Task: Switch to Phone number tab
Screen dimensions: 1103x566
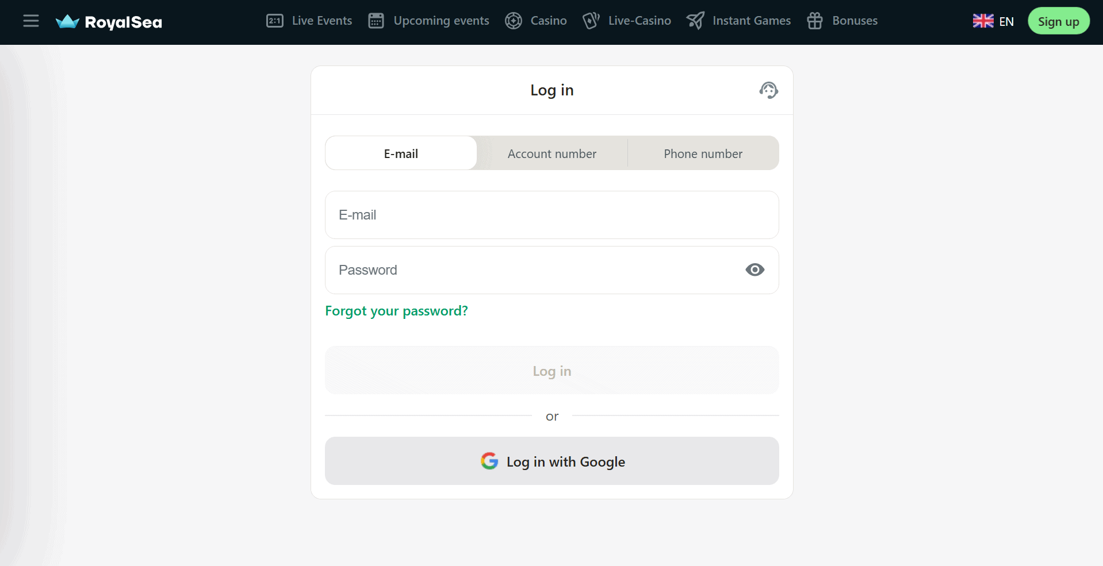Action: 703,153
